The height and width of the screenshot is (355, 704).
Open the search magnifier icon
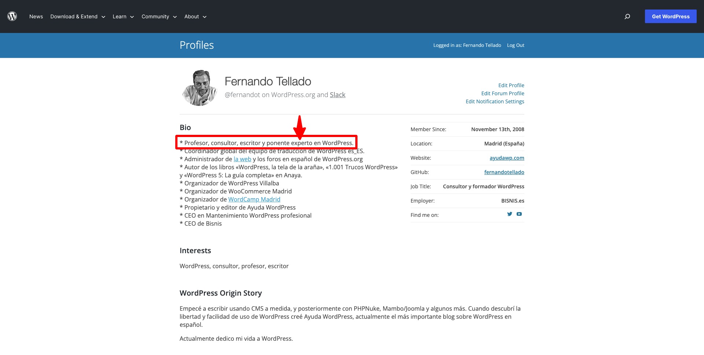pyautogui.click(x=627, y=16)
